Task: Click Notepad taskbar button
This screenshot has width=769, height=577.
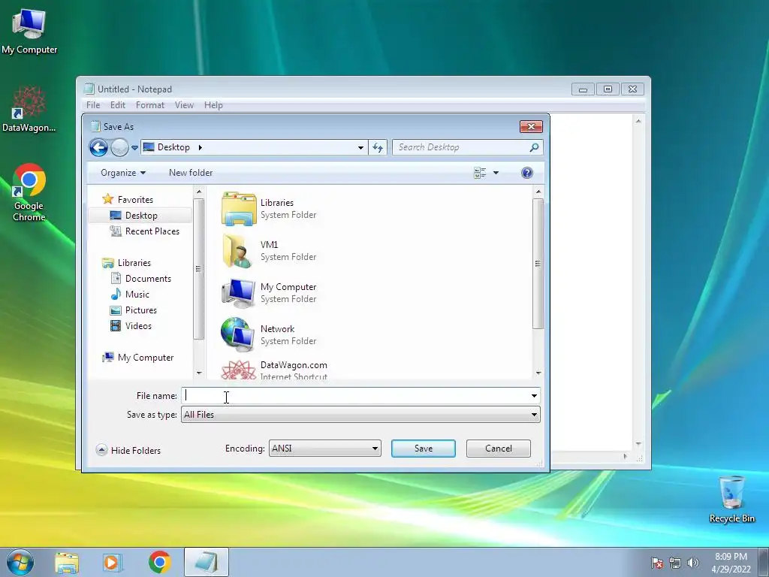Action: pyautogui.click(x=207, y=562)
